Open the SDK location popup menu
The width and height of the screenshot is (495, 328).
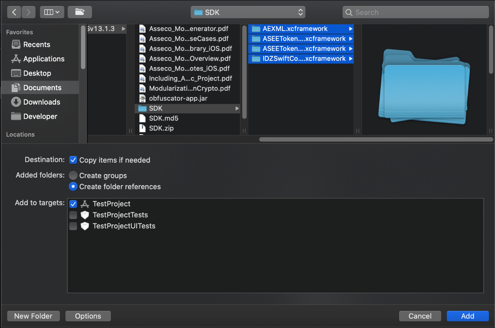tap(247, 12)
